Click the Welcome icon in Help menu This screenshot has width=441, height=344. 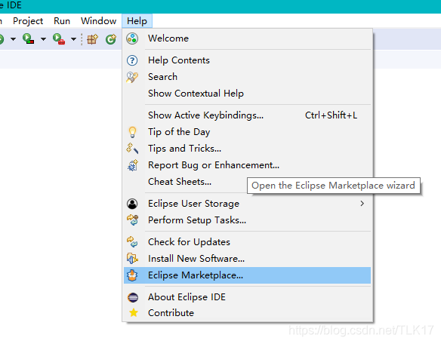[132, 38]
